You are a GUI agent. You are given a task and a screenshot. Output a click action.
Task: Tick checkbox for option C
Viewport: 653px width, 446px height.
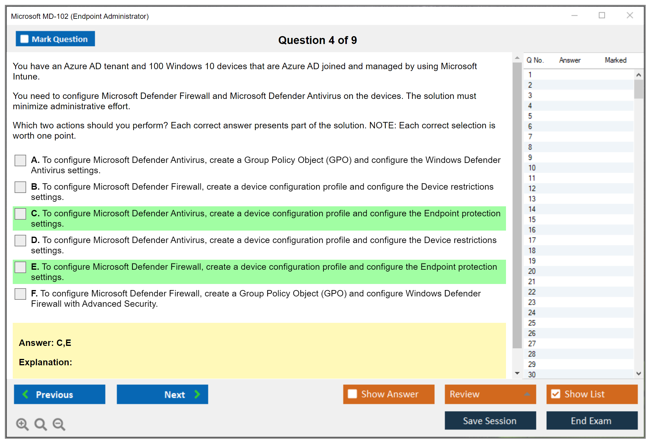coord(20,214)
